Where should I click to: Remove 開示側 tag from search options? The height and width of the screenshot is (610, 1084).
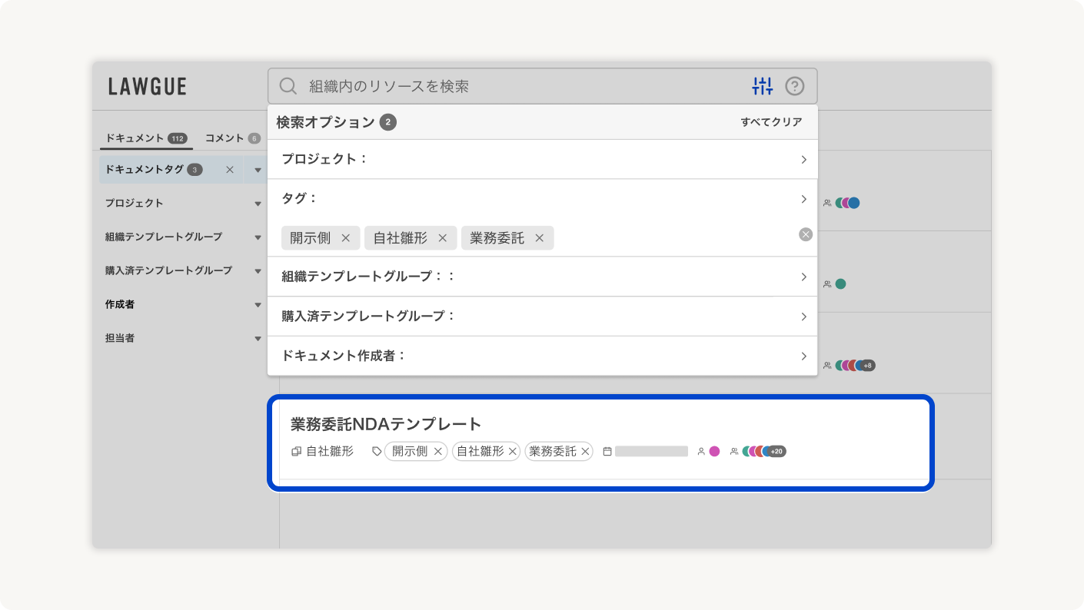click(345, 238)
